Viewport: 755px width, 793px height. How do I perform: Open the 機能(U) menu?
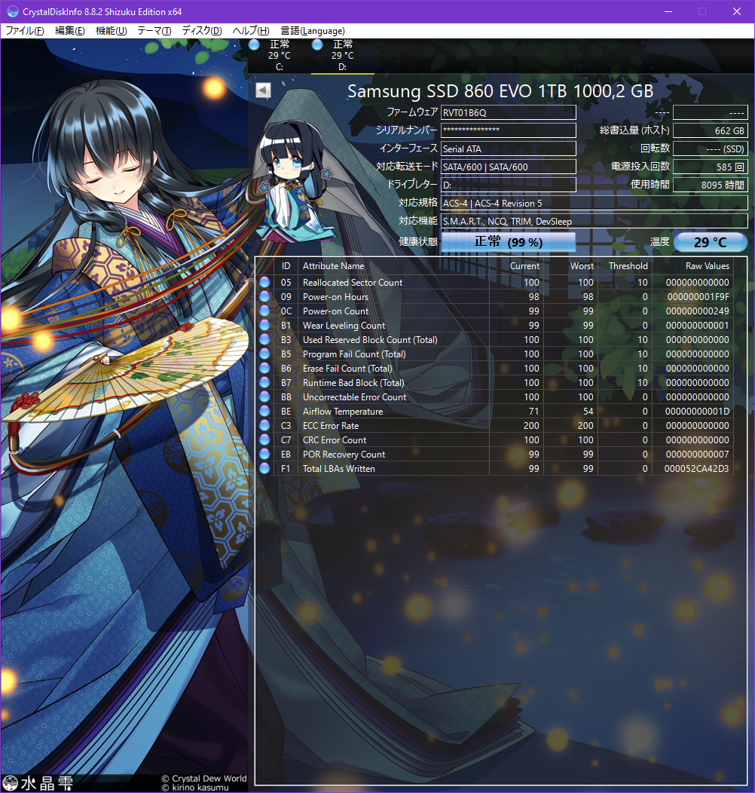coord(111,31)
